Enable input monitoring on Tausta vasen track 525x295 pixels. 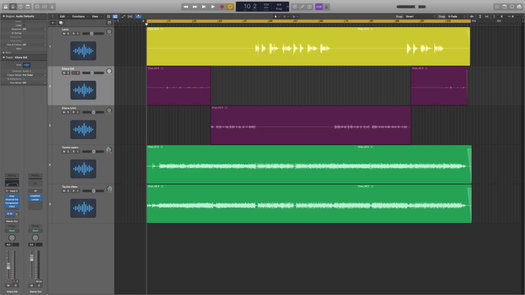click(x=78, y=152)
